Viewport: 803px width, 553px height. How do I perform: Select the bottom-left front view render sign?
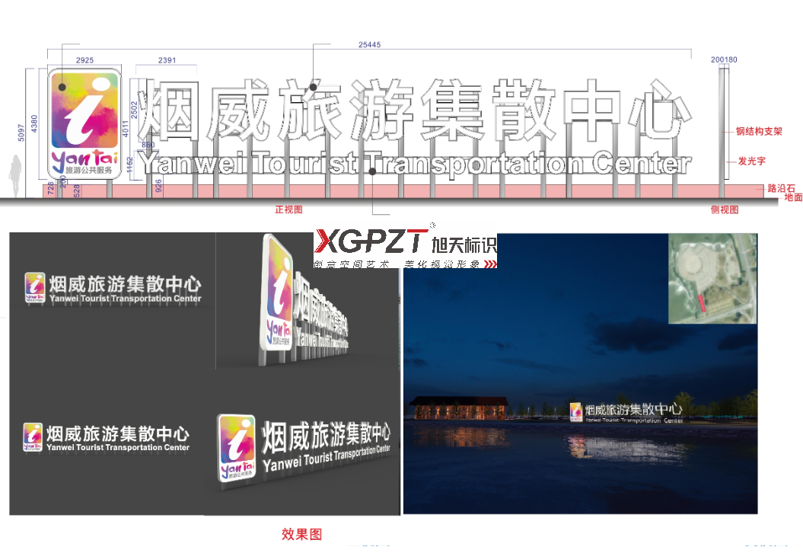(106, 437)
